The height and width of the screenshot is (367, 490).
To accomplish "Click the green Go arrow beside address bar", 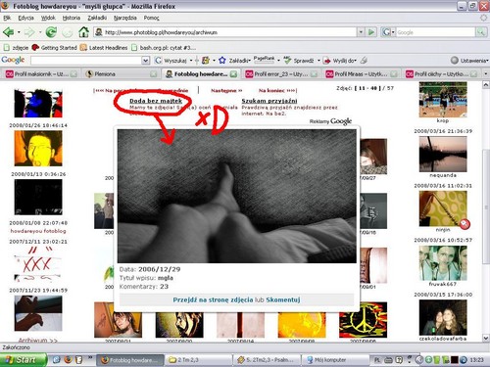I will tap(371, 32).
